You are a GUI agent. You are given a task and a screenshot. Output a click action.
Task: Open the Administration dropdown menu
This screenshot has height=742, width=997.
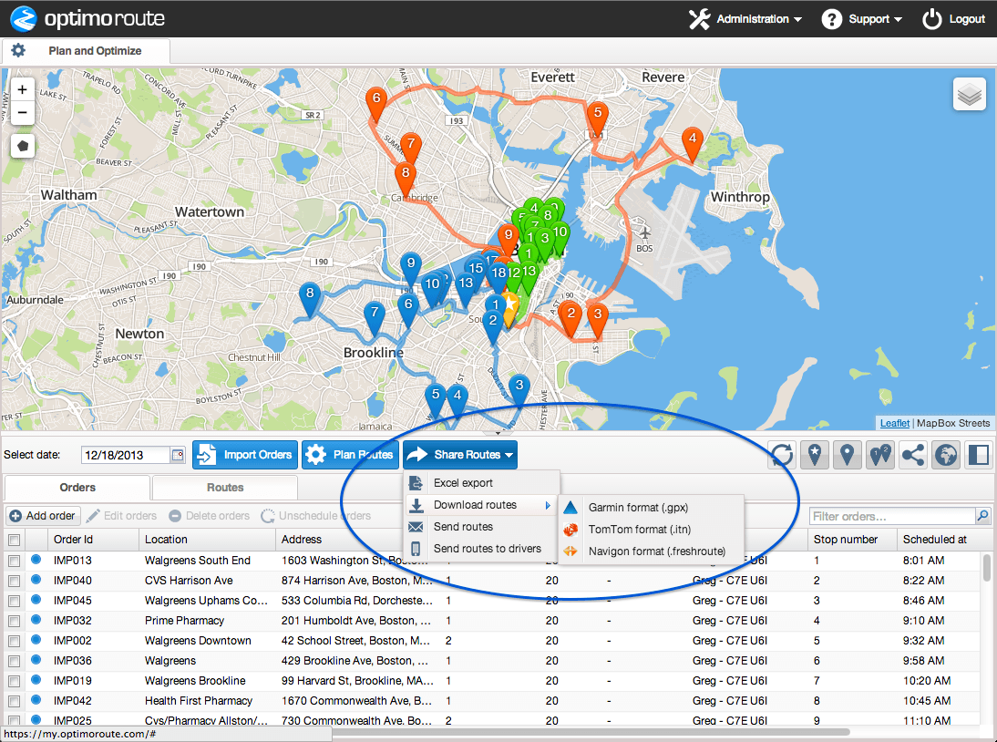point(745,19)
